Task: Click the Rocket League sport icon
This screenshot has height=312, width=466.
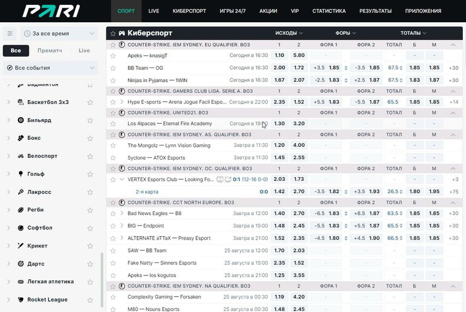Action: 20,300
